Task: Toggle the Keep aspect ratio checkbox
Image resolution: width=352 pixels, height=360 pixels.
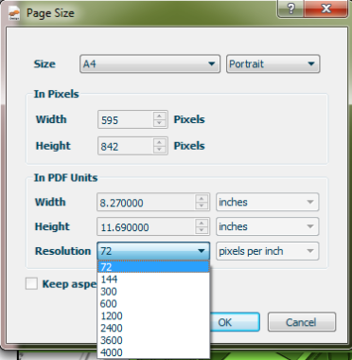Action: (x=31, y=283)
